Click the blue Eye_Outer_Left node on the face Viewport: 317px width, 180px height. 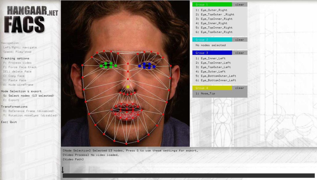[x=154, y=67]
